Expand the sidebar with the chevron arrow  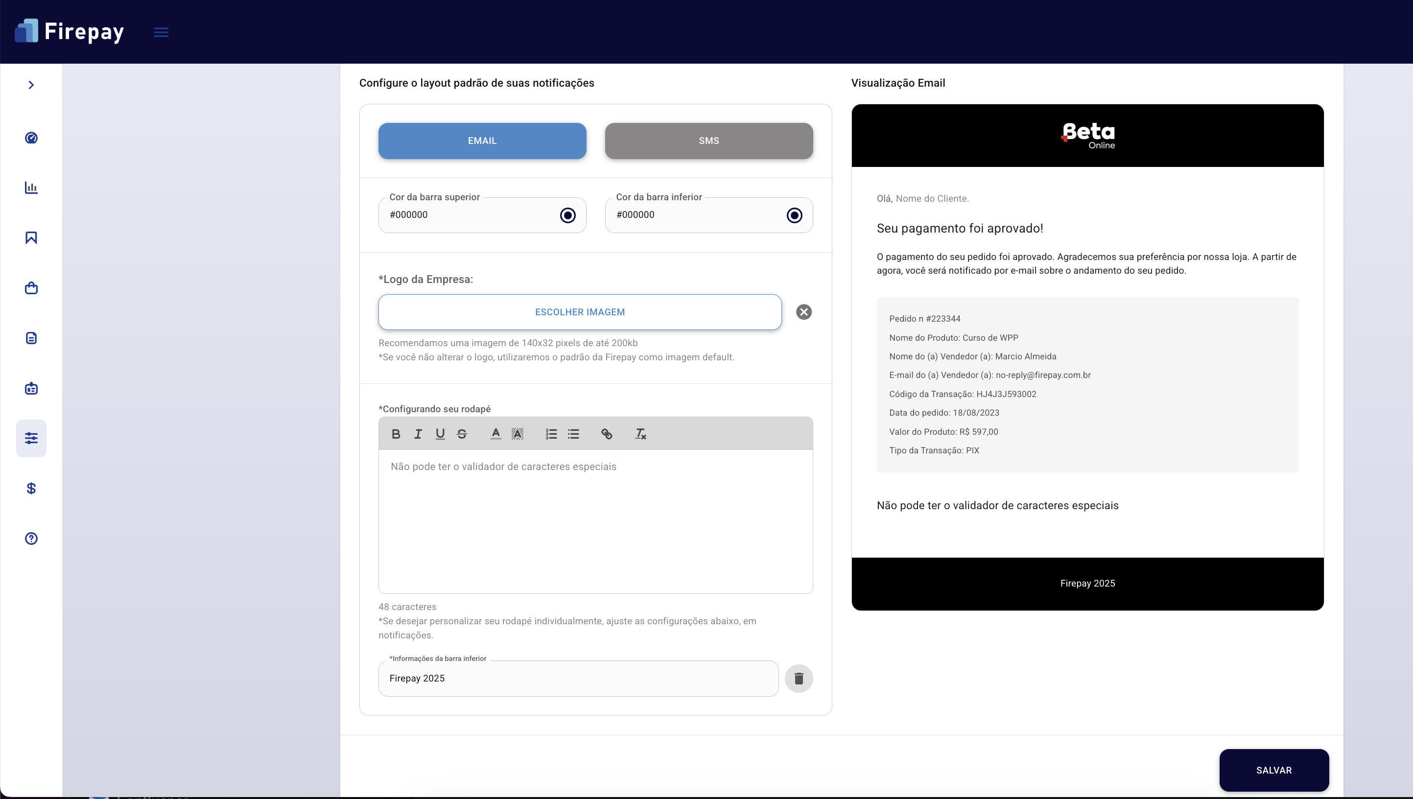[31, 85]
